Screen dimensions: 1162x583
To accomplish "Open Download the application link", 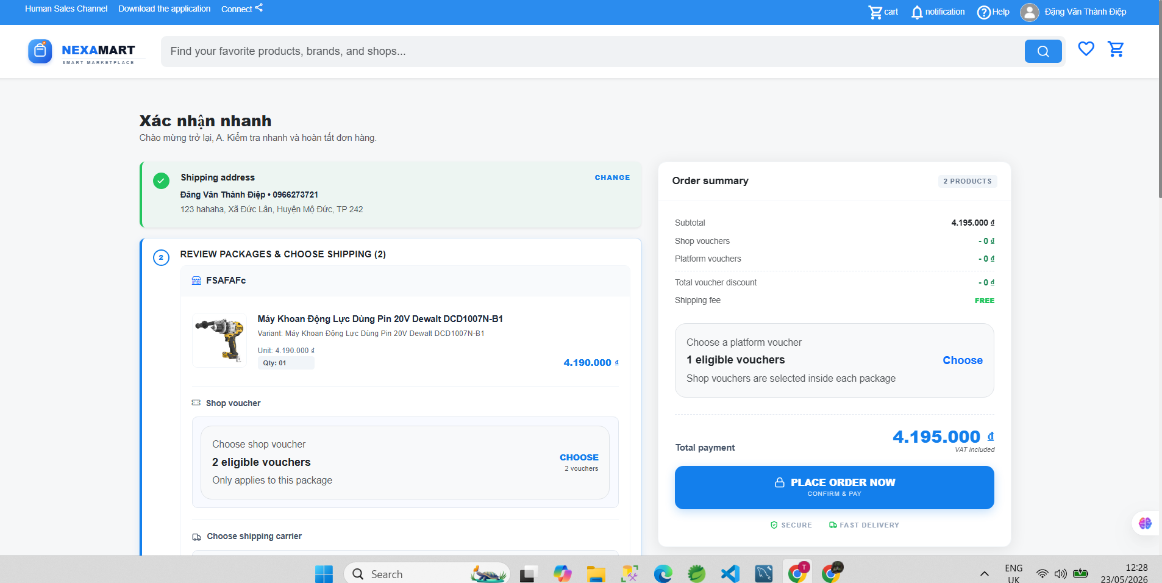I will tap(164, 9).
